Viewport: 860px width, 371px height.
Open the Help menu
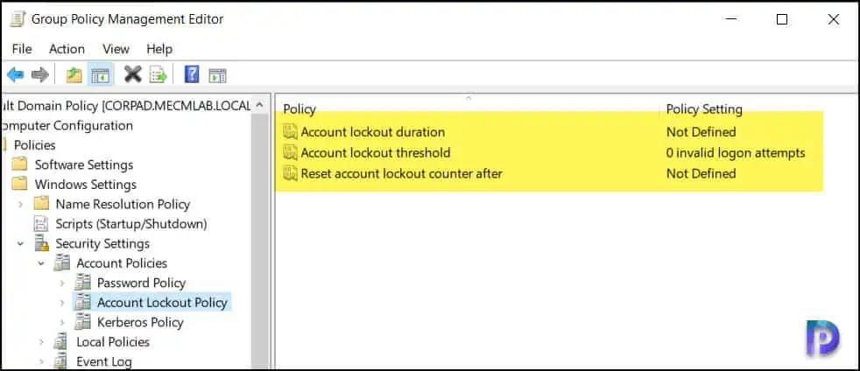click(x=159, y=49)
